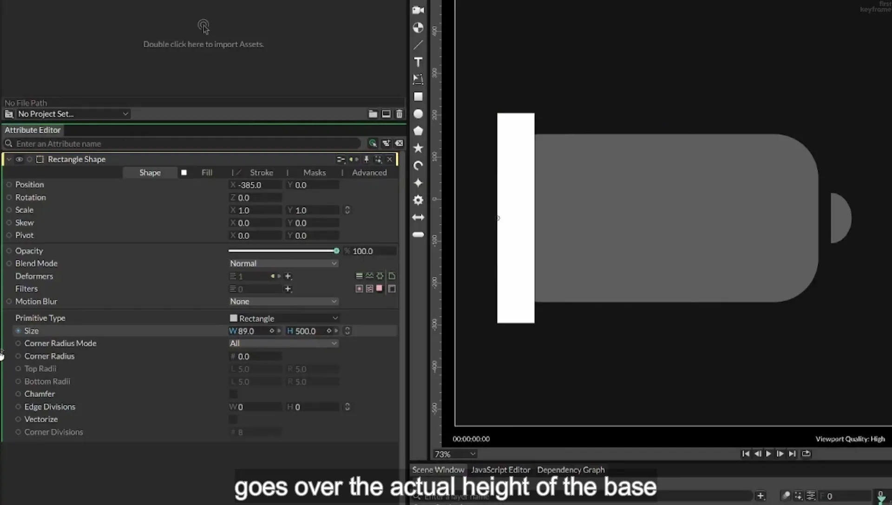Select the Star shape tool
Viewport: 892px width, 505px height.
click(x=418, y=148)
